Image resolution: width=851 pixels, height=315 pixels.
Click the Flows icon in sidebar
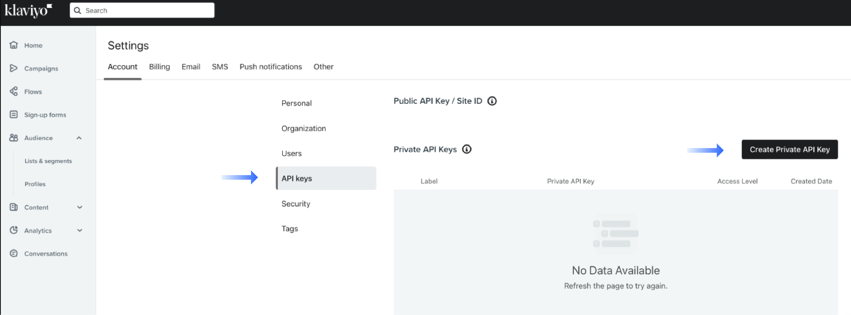tap(14, 91)
